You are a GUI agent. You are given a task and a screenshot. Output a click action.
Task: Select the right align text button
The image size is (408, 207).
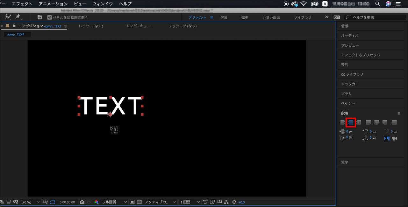[x=359, y=122]
